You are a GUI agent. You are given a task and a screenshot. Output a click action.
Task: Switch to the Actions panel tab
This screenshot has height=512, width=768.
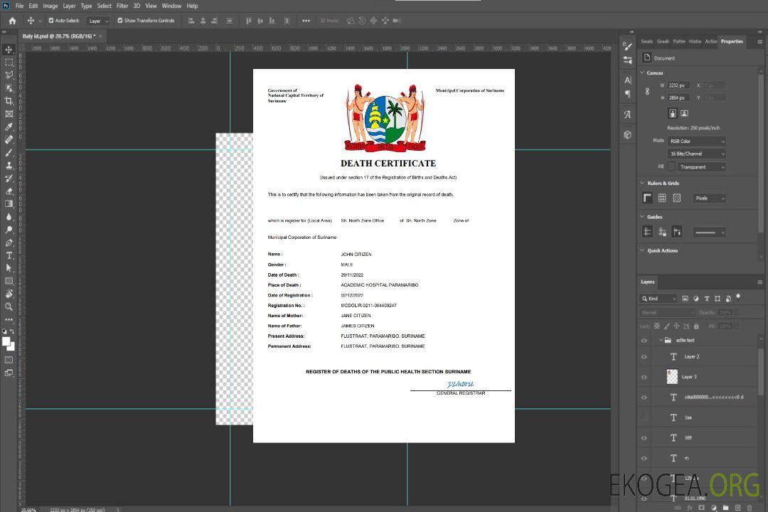710,41
